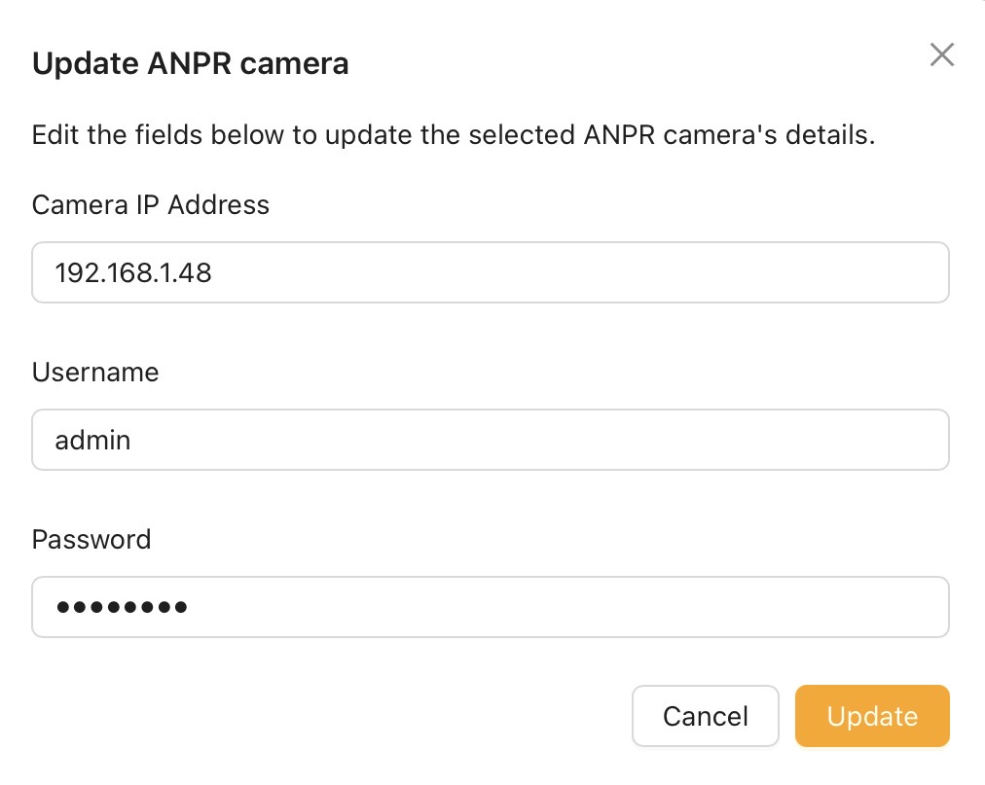Click the field containing "admin"
This screenshot has height=785, width=985.
pyautogui.click(x=490, y=440)
